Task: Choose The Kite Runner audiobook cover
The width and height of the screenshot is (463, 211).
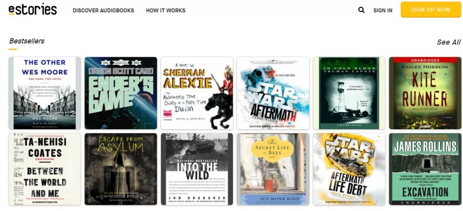Action: (x=425, y=93)
